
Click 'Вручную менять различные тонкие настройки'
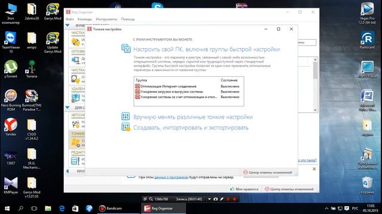pos(193,117)
